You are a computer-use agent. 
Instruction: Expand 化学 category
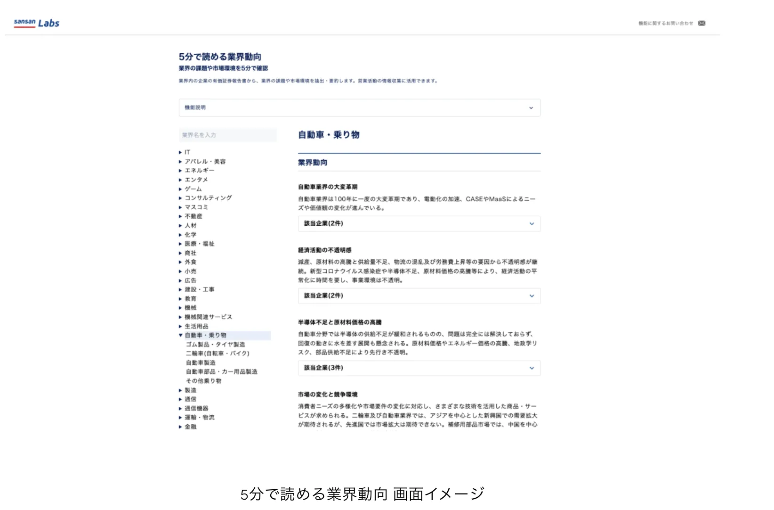point(187,235)
